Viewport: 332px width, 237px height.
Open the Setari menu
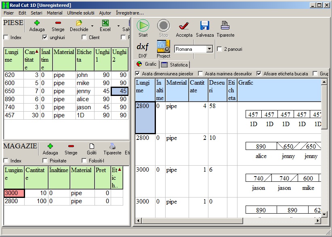(36, 13)
